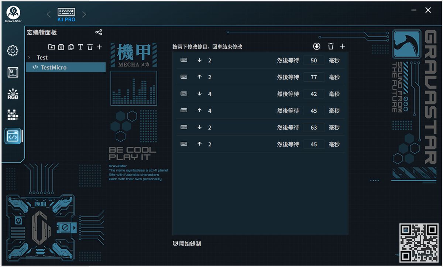Open the settings gear in the sidebar
Screen dimensions: 443x267
(x=13, y=51)
